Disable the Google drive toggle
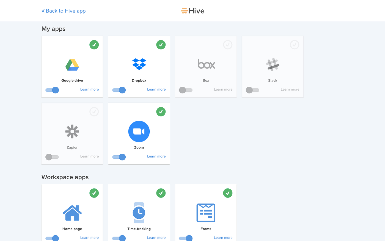The width and height of the screenshot is (385, 241). click(x=52, y=90)
